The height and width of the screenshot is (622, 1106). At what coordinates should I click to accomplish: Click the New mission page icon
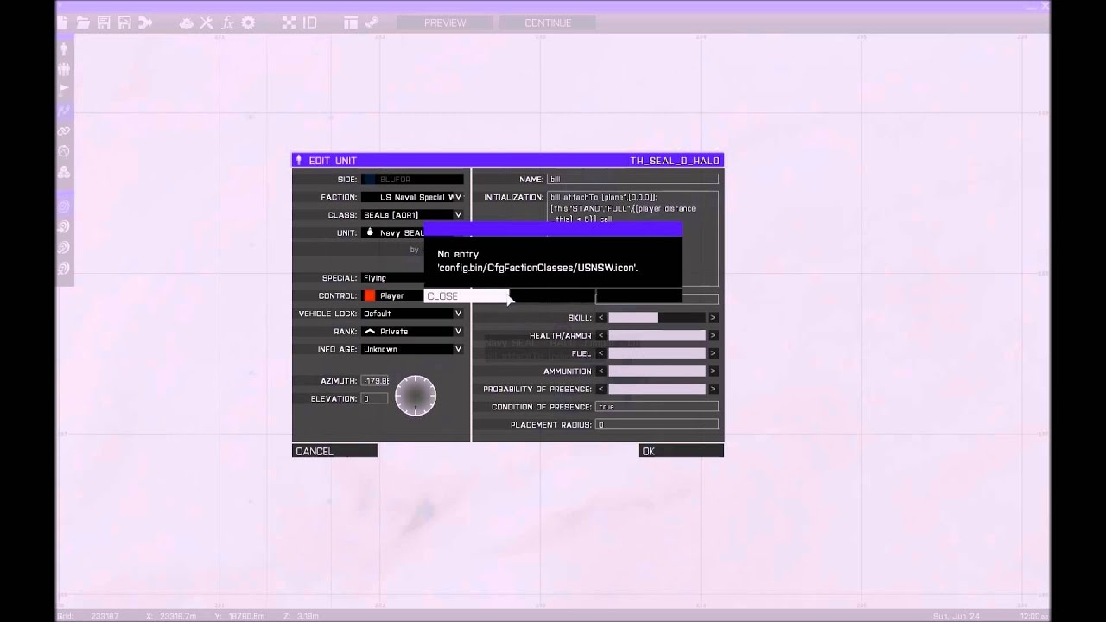point(62,23)
